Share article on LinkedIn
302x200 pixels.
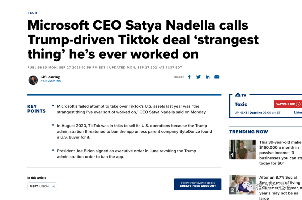(207, 77)
